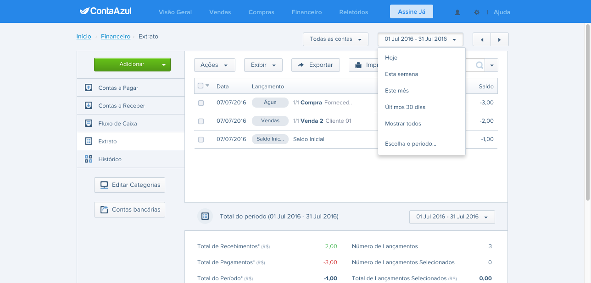Expand the Ações dropdown
The image size is (591, 283).
click(214, 65)
